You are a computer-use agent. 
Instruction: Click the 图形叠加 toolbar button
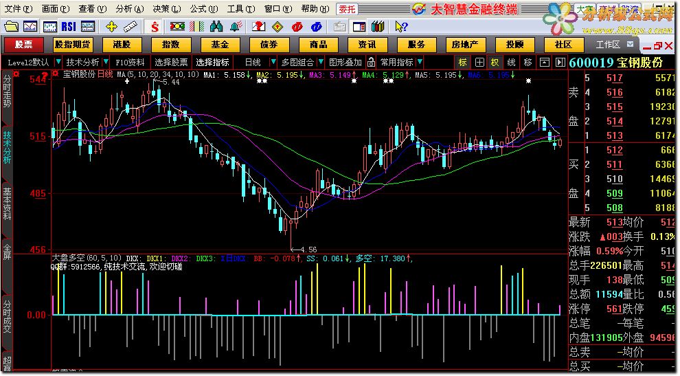[345, 63]
